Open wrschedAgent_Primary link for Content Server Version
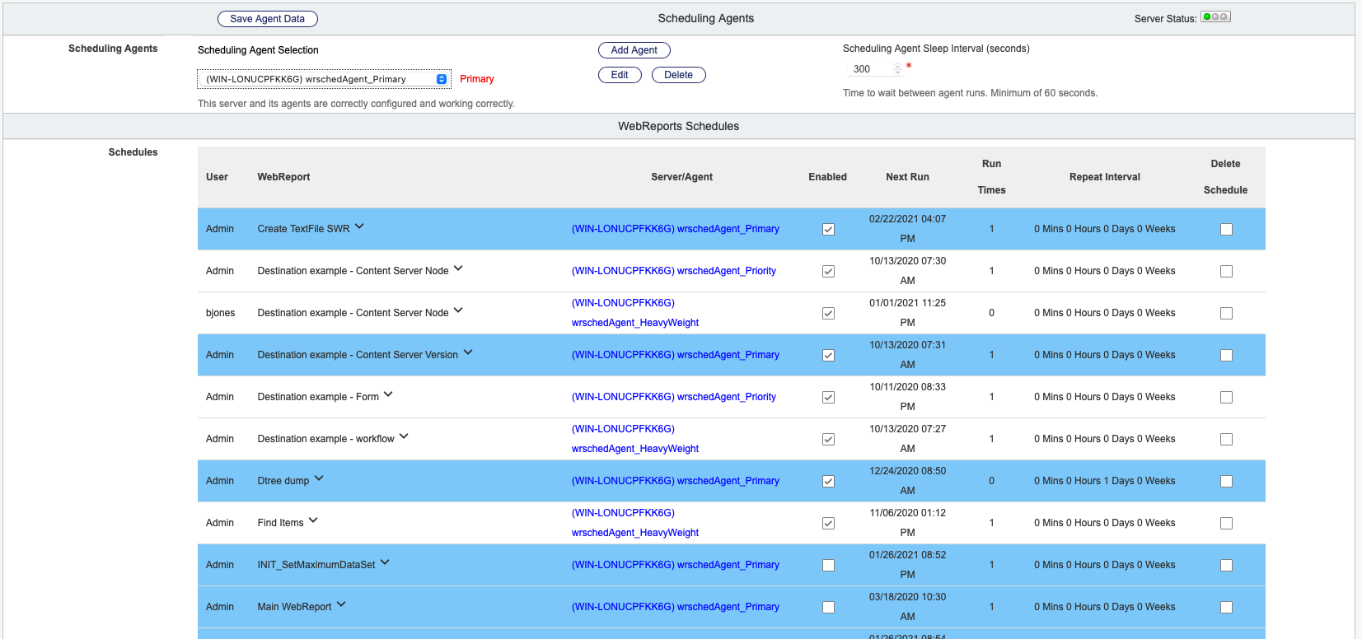1362x639 pixels. (676, 355)
